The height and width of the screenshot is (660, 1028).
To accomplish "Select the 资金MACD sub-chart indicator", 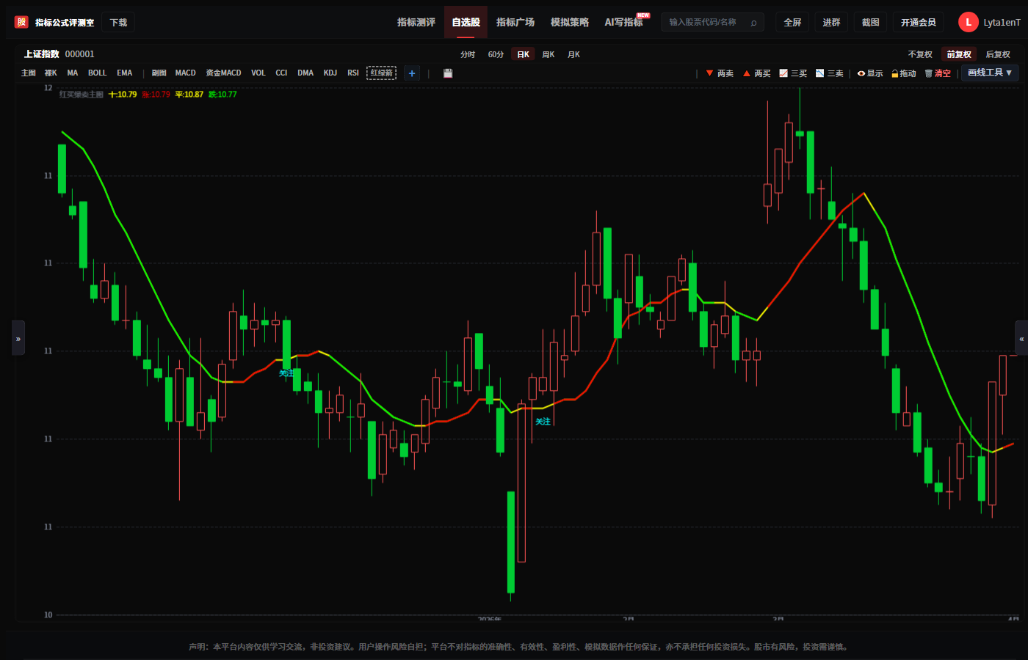I will [224, 73].
